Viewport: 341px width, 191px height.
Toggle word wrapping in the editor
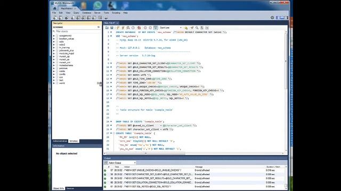[207, 28]
